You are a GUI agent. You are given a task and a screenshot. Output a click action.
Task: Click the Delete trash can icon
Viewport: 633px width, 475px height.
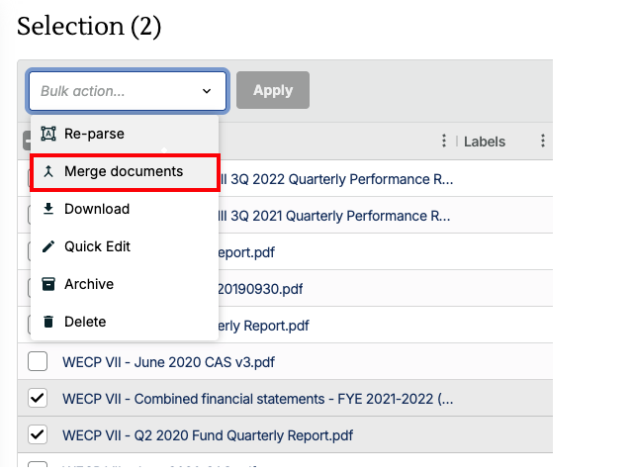48,322
